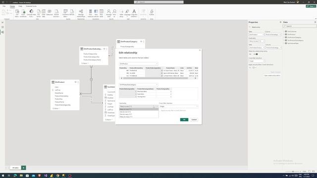Image resolution: width=317 pixels, height=178 pixels.
Task: Publish the report
Action: click(x=152, y=12)
